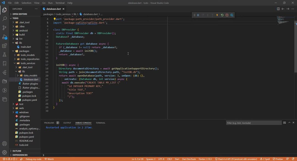Open the Extensions view
This screenshot has width=297, height=161.
coord(4,46)
